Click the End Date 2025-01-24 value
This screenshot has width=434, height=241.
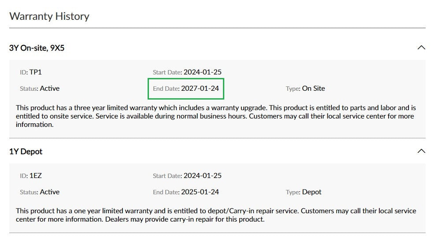[x=200, y=192]
